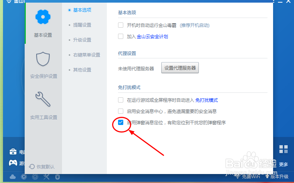Click the cloud icon in bottom bar

coord(13,177)
